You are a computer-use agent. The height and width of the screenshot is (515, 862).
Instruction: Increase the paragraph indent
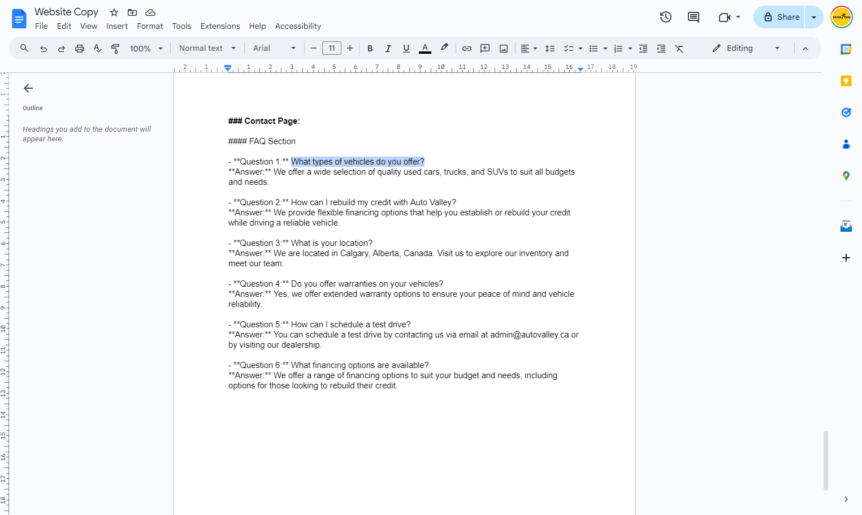[661, 49]
